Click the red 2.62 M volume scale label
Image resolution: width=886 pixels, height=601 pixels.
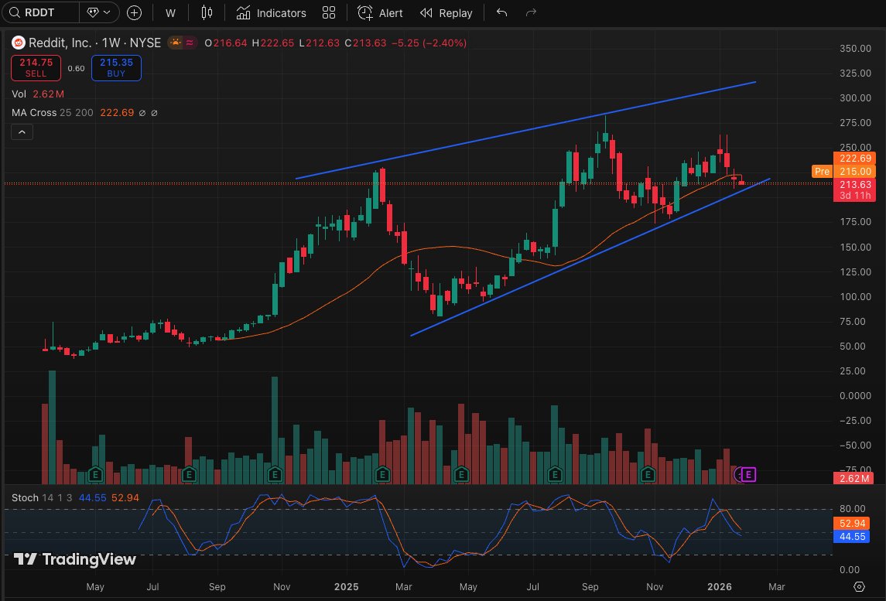(854, 479)
